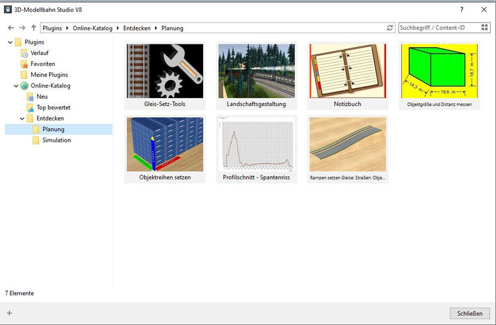This screenshot has width=496, height=325.
Task: Open the Notizbuch plugin
Action: (x=347, y=71)
